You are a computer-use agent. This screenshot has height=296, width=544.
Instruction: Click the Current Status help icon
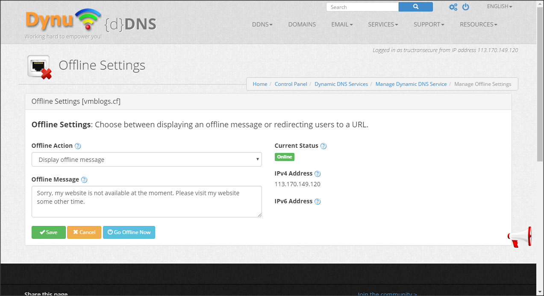pos(323,146)
